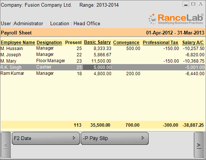Expand the -P Pay Slip arrow

click(143, 138)
